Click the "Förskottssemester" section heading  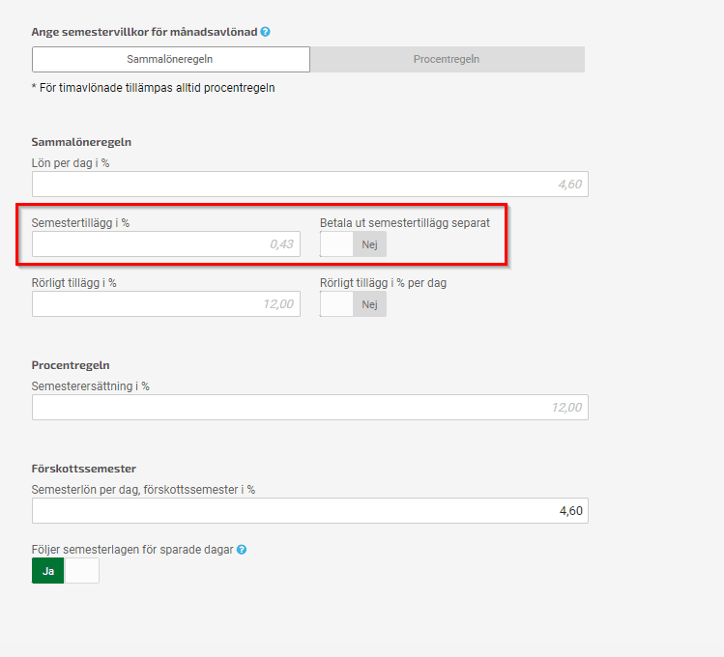[83, 469]
